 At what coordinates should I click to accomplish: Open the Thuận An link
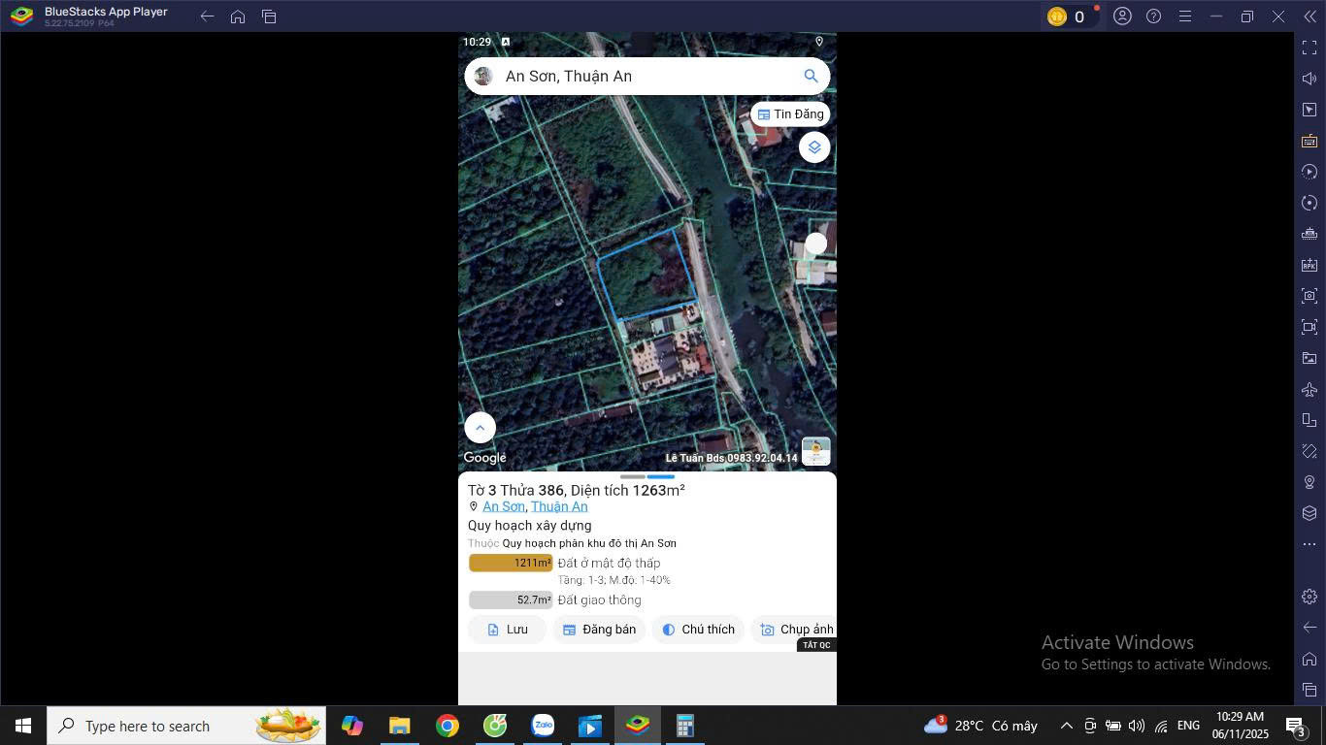point(559,506)
